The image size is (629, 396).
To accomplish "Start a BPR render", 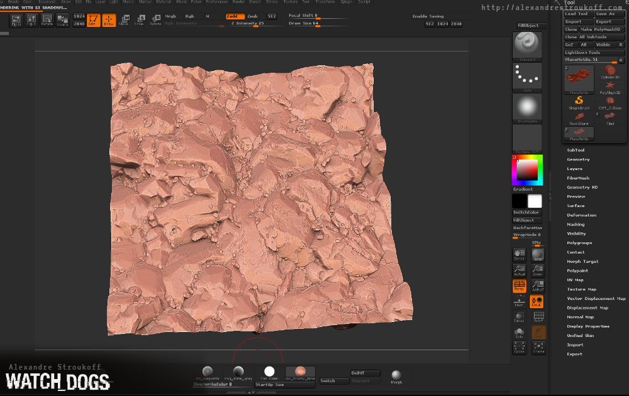I will pos(538,255).
